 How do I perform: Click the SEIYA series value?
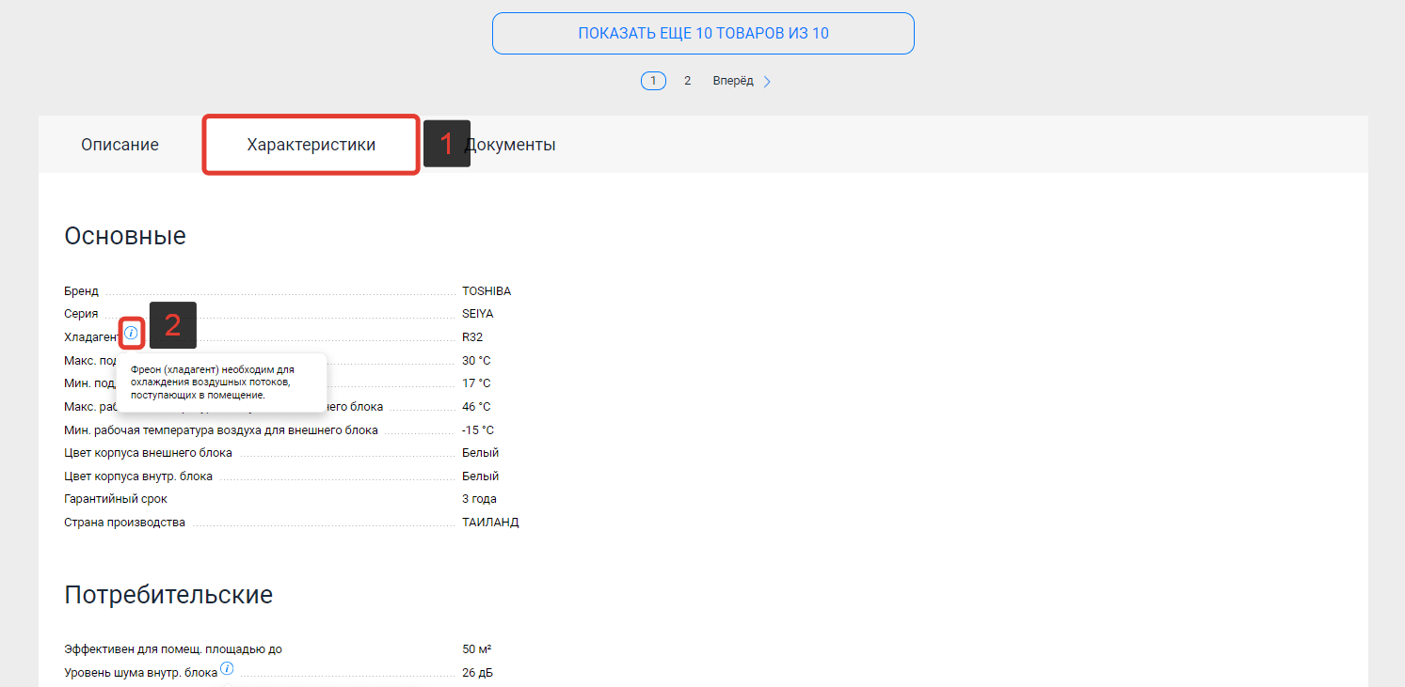pyautogui.click(x=477, y=314)
